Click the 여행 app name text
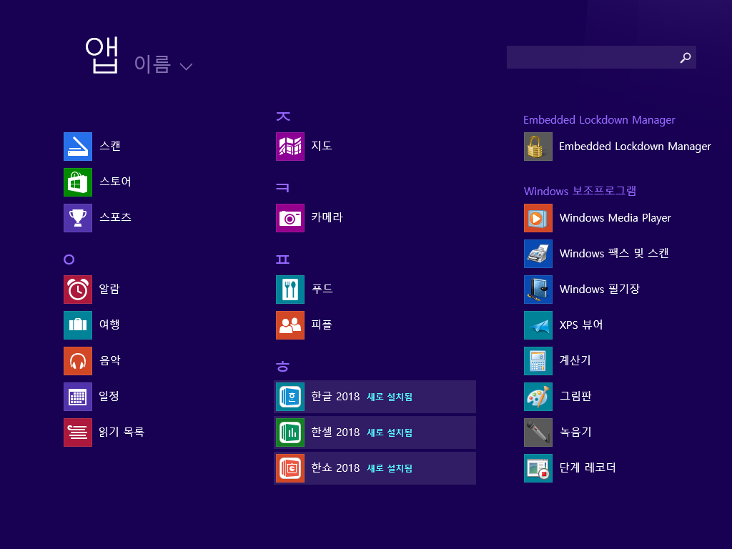The height and width of the screenshot is (549, 732). point(109,325)
